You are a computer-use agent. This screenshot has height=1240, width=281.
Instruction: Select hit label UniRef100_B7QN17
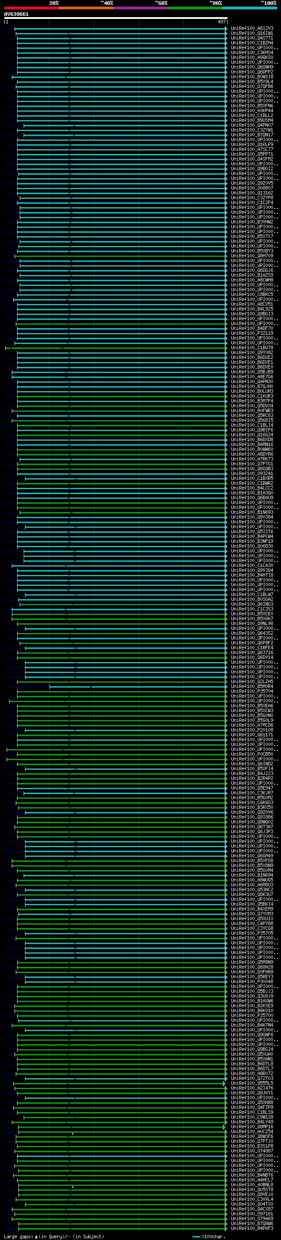[252, 135]
